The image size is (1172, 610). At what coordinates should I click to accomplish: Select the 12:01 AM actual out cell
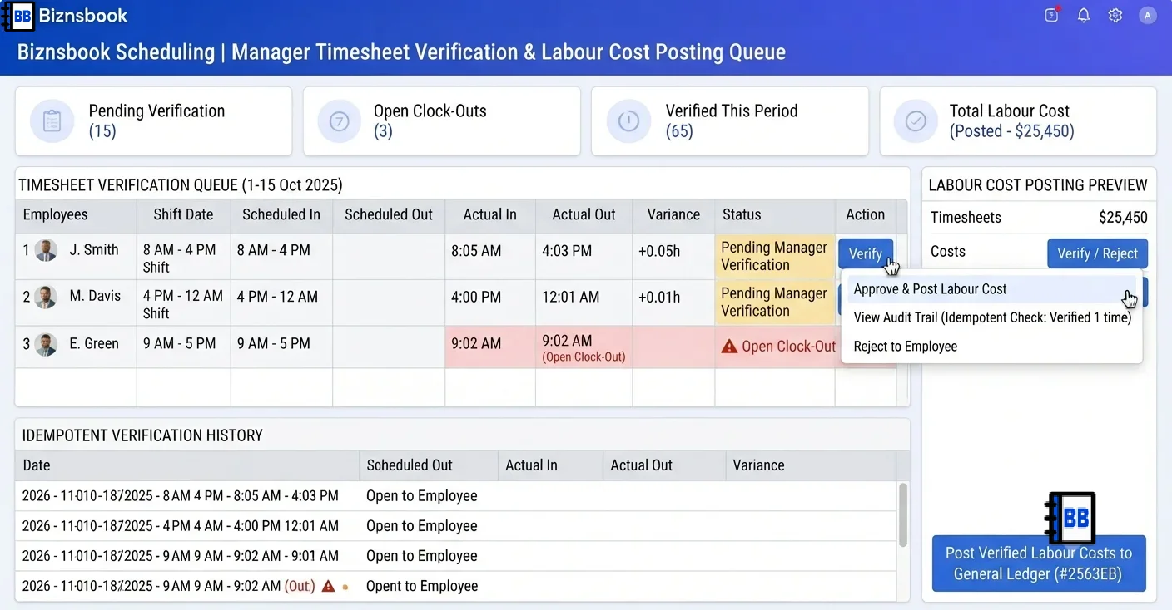coord(584,303)
